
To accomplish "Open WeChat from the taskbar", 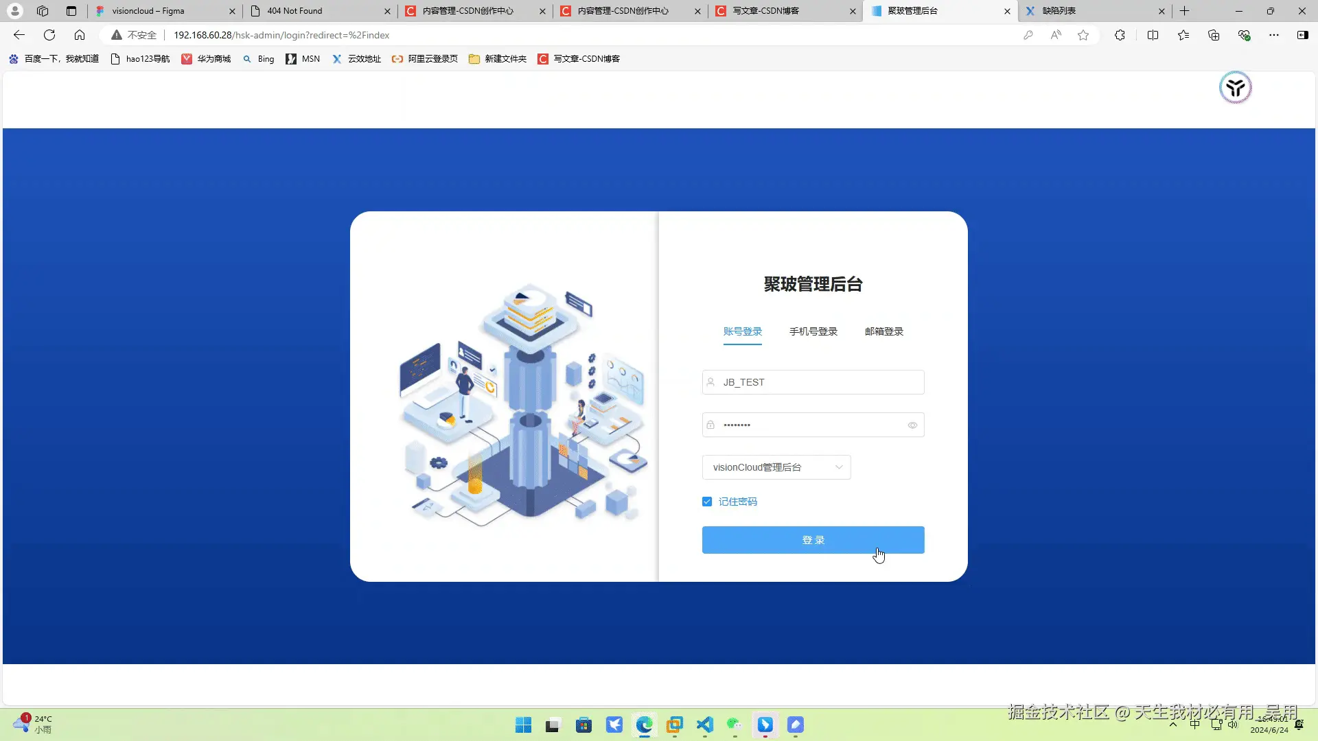I will [x=733, y=725].
